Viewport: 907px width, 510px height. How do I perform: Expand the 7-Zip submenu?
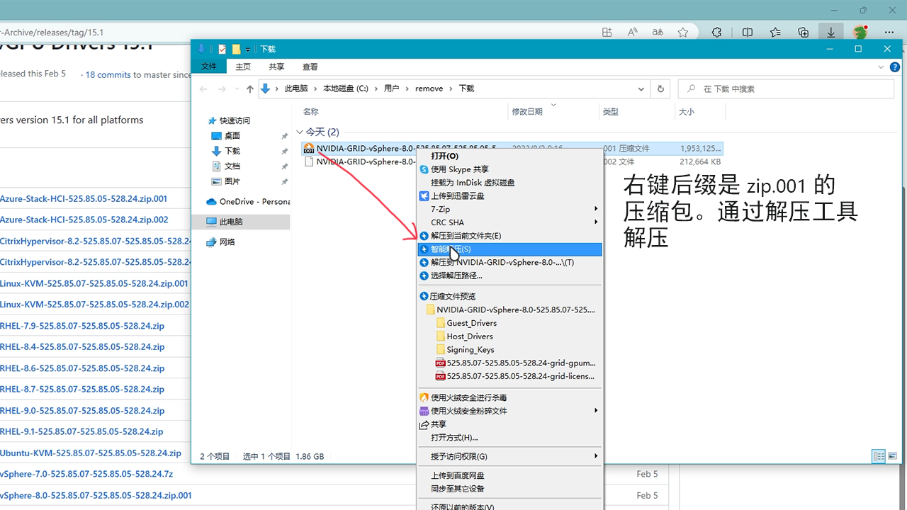[510, 209]
